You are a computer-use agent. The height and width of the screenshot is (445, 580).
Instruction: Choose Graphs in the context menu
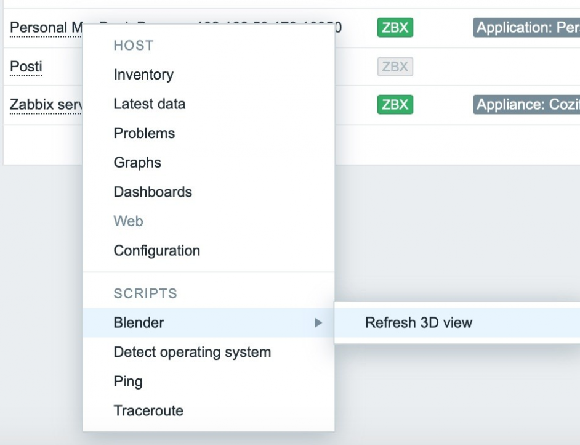pos(137,163)
